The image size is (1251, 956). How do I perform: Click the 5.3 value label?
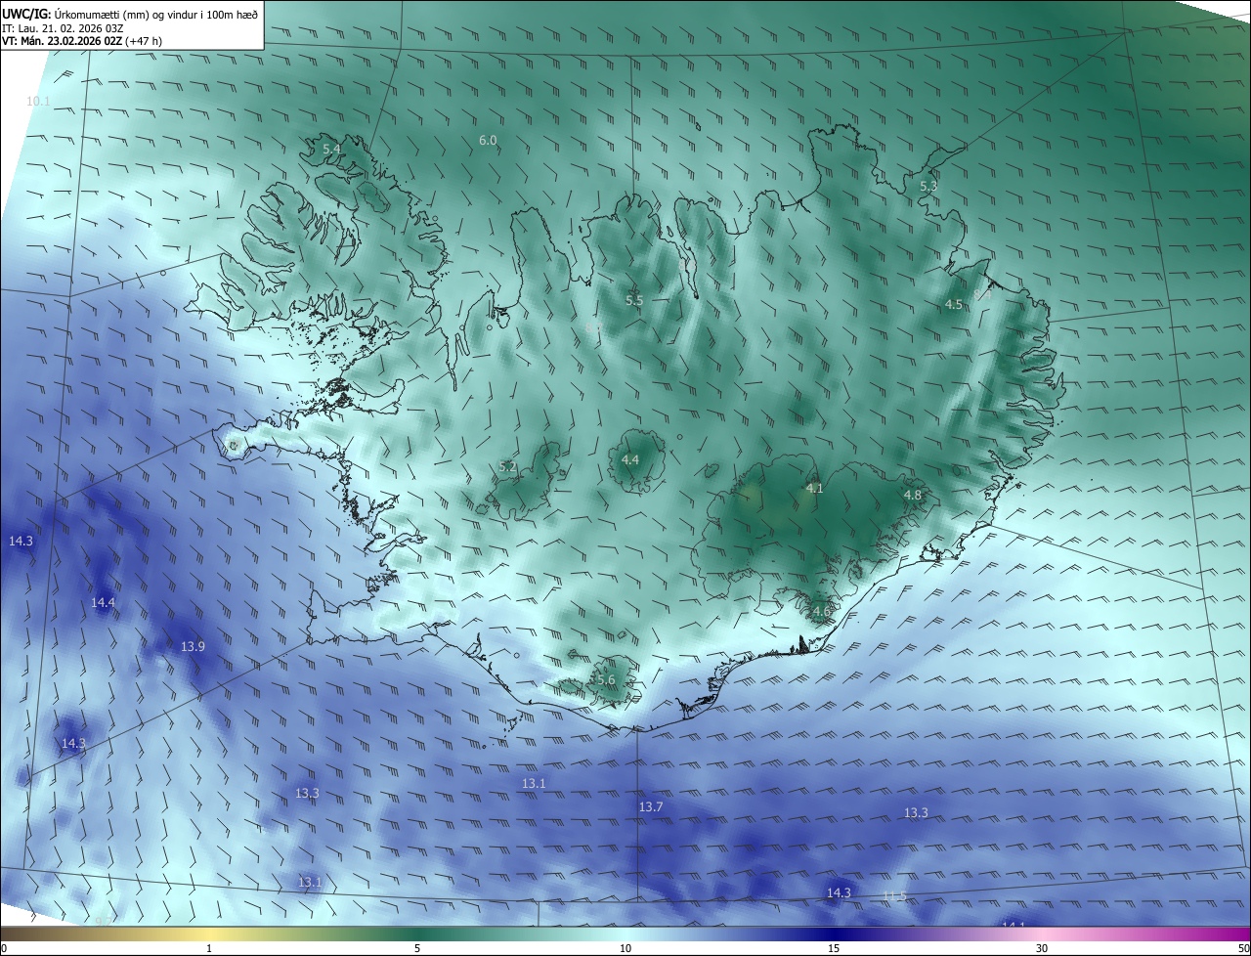(x=928, y=186)
